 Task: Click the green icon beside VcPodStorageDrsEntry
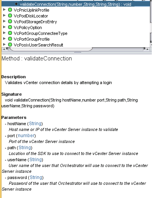click(10, 22)
